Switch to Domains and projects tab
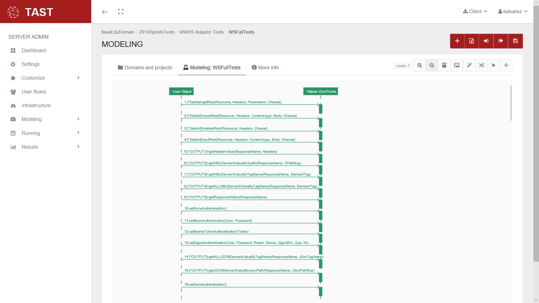Screen dimensions: 539x303 click(x=145, y=68)
